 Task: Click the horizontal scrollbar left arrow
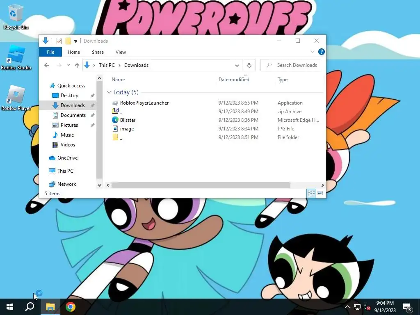(x=108, y=185)
